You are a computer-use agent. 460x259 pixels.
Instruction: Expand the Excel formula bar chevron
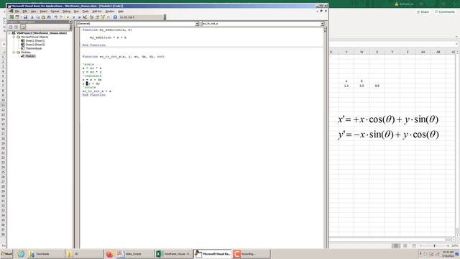(x=457, y=44)
